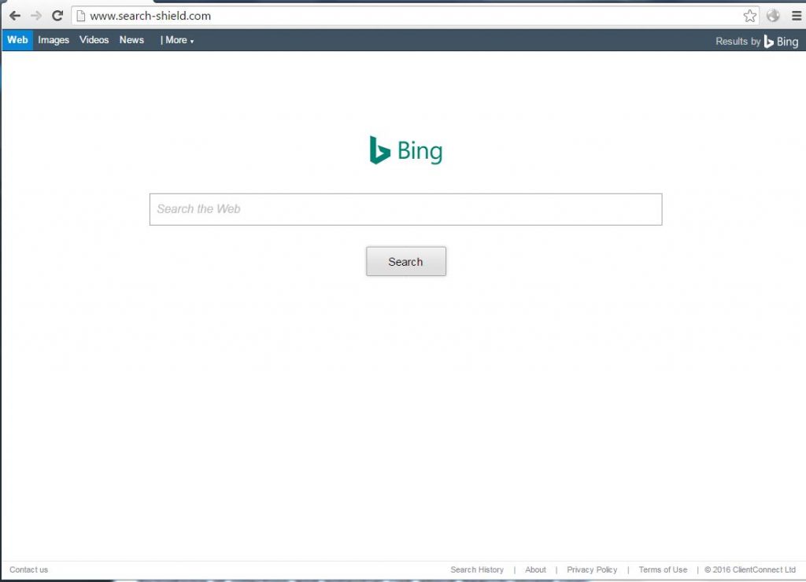806x582 pixels.
Task: Reload the page with the refresh icon
Action: tap(57, 16)
